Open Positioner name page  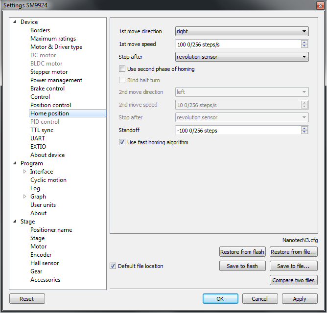pos(51,230)
